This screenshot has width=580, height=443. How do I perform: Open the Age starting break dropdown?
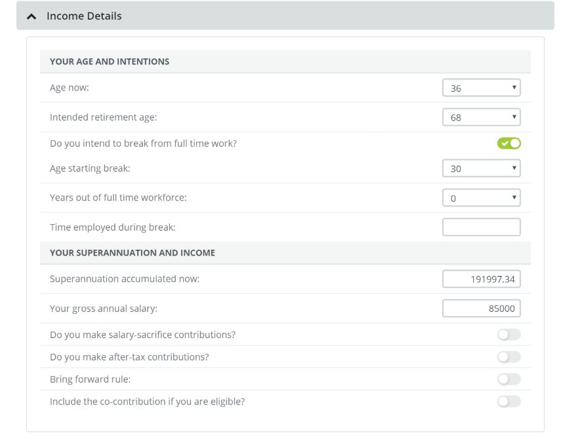pos(481,168)
